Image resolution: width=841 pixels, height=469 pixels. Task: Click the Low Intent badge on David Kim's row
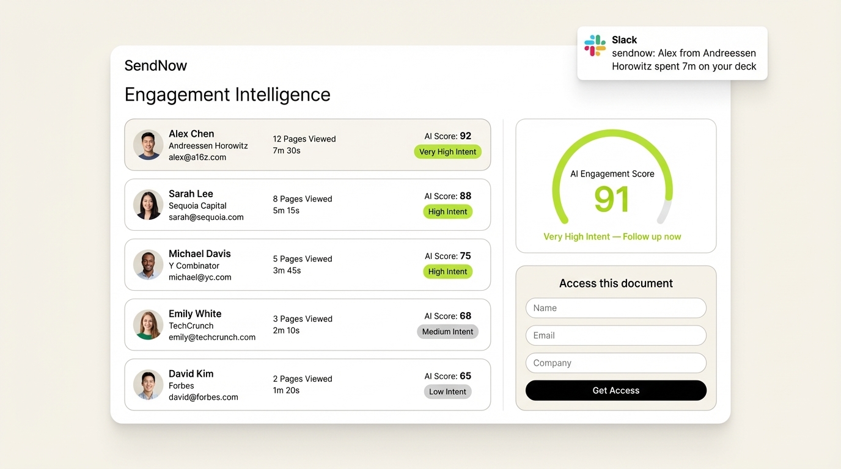(x=447, y=391)
